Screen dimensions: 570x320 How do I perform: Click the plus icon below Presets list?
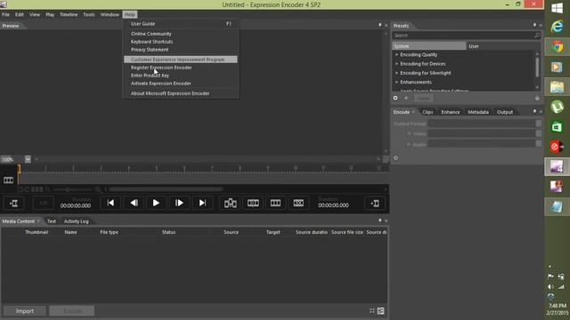406,98
